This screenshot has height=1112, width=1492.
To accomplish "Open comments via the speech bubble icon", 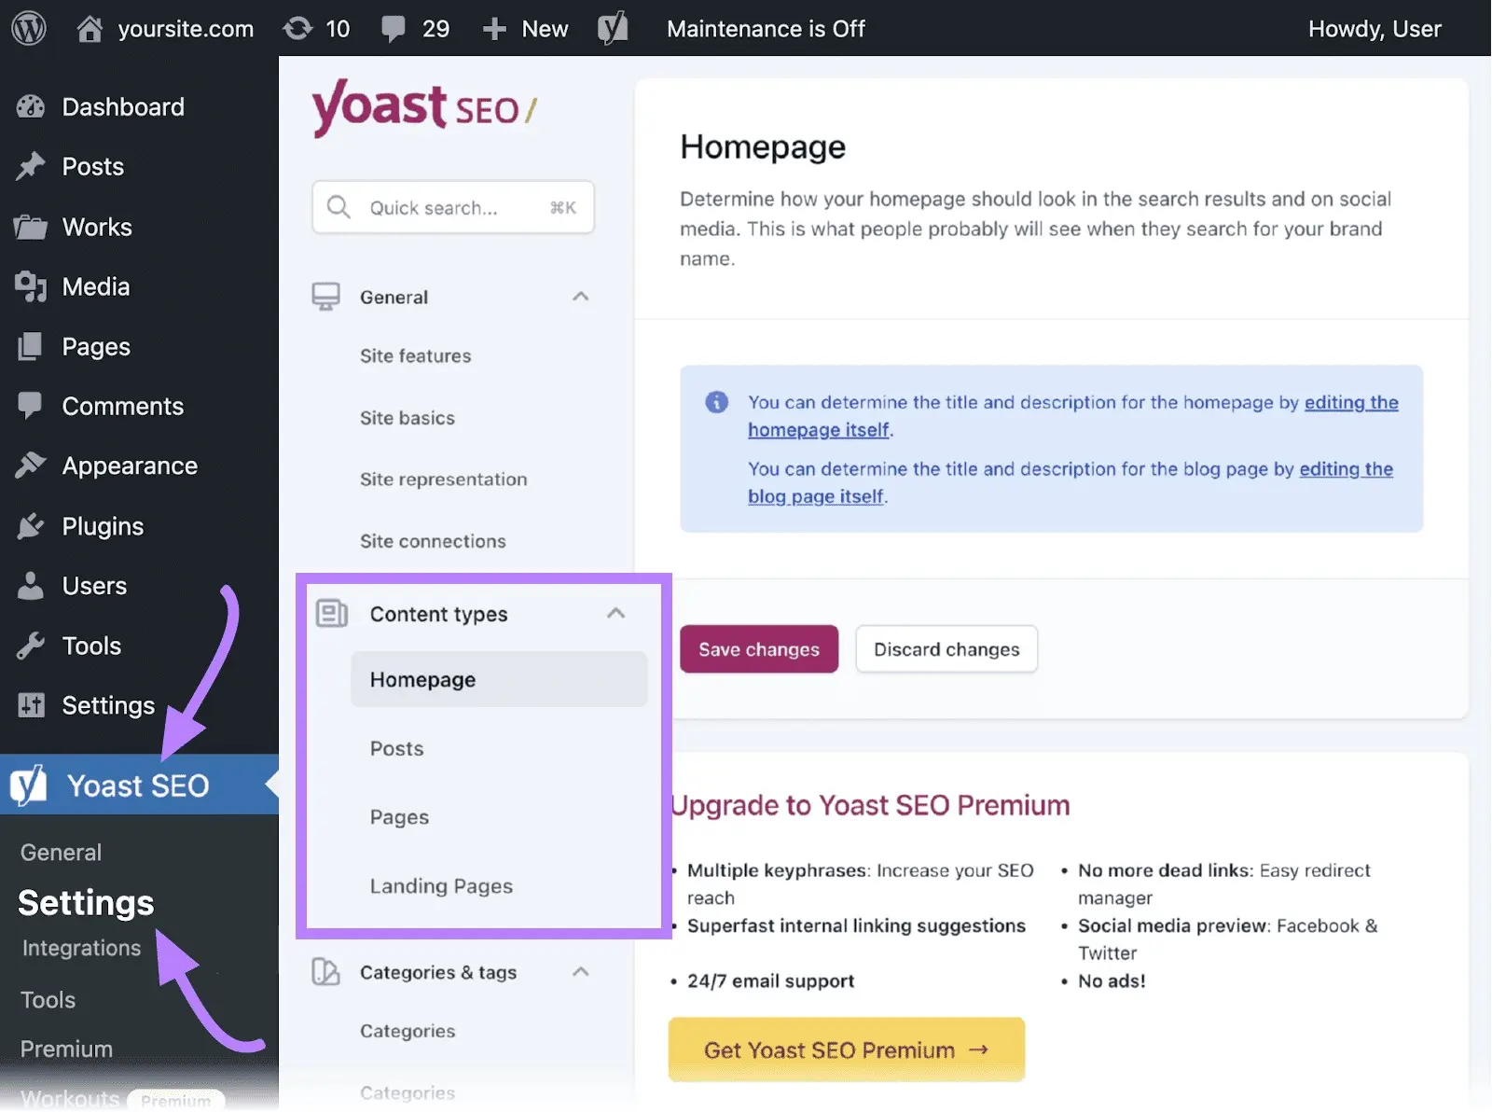I will point(394,28).
